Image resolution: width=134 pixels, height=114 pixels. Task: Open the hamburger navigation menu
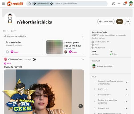pos(3,4)
